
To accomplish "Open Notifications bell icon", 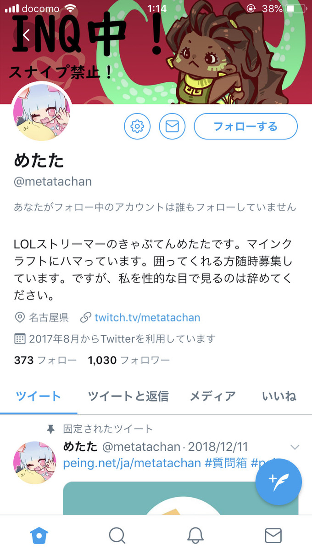I will point(195,535).
